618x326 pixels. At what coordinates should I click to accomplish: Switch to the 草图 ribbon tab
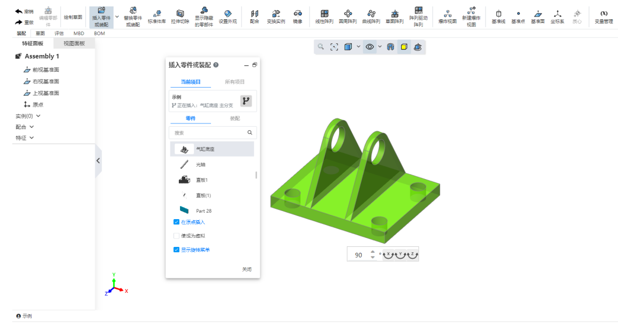(40, 33)
